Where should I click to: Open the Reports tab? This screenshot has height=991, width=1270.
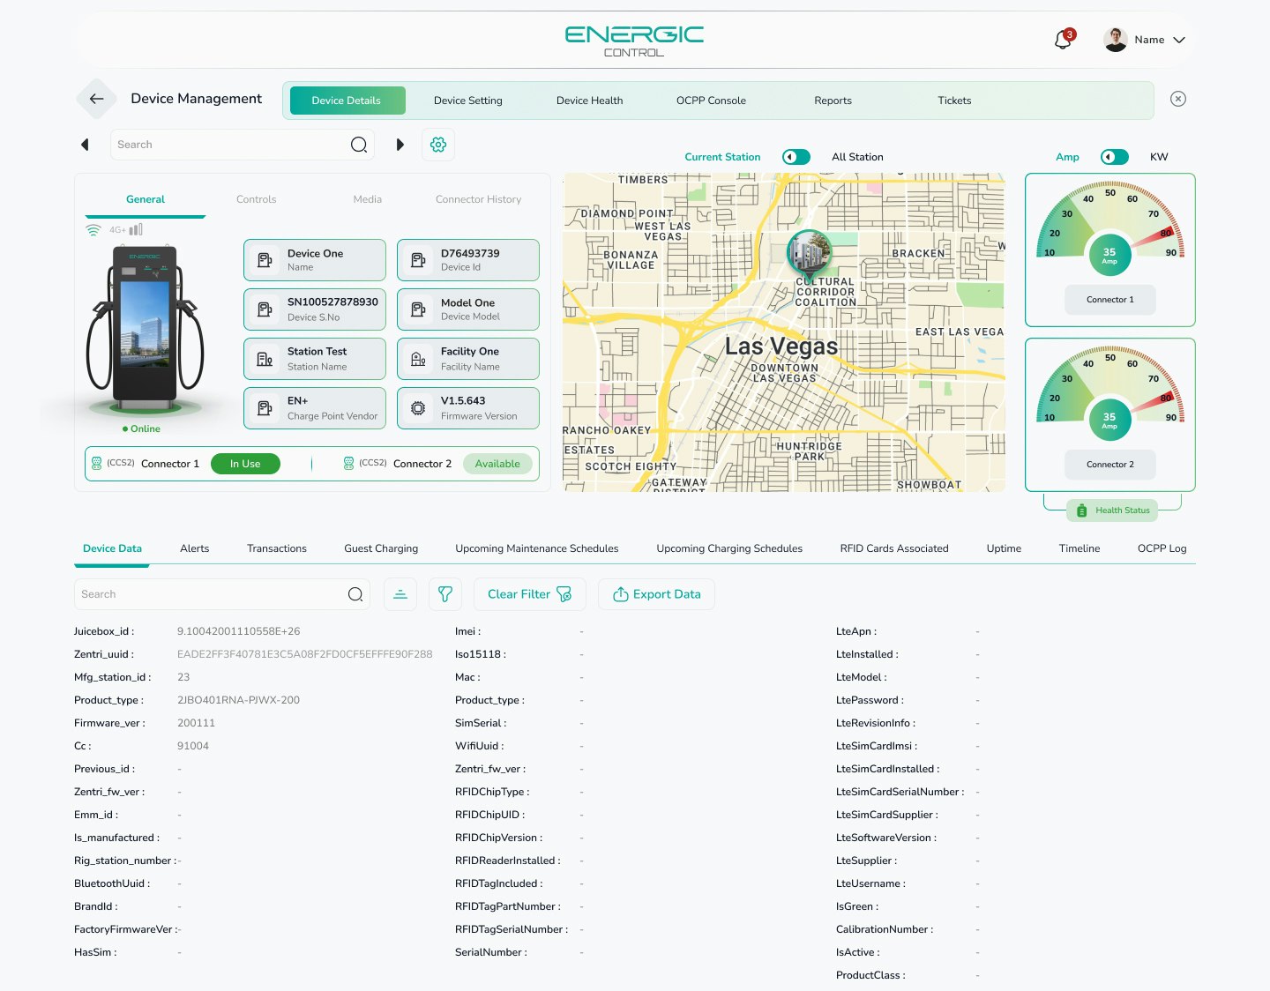coord(833,101)
